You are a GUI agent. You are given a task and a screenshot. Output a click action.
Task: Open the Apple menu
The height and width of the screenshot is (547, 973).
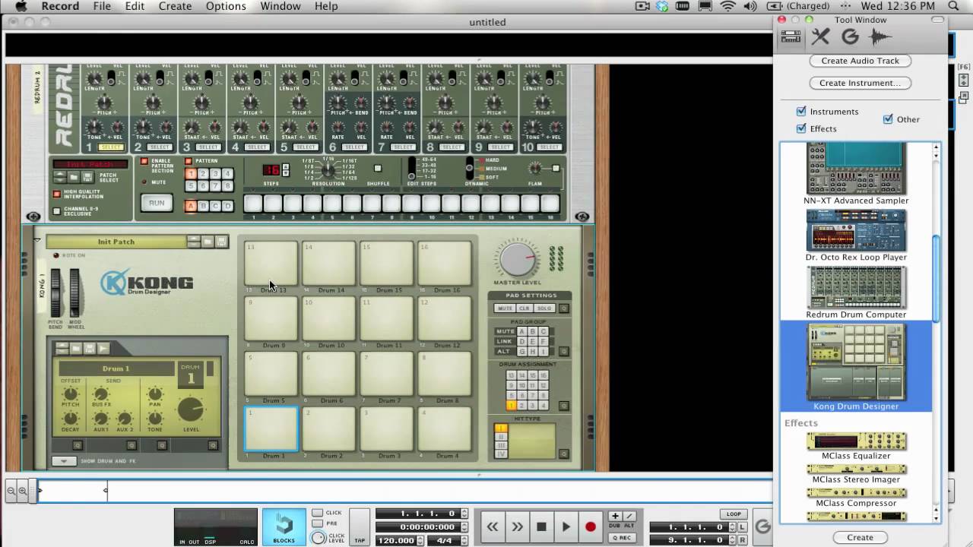coord(21,6)
